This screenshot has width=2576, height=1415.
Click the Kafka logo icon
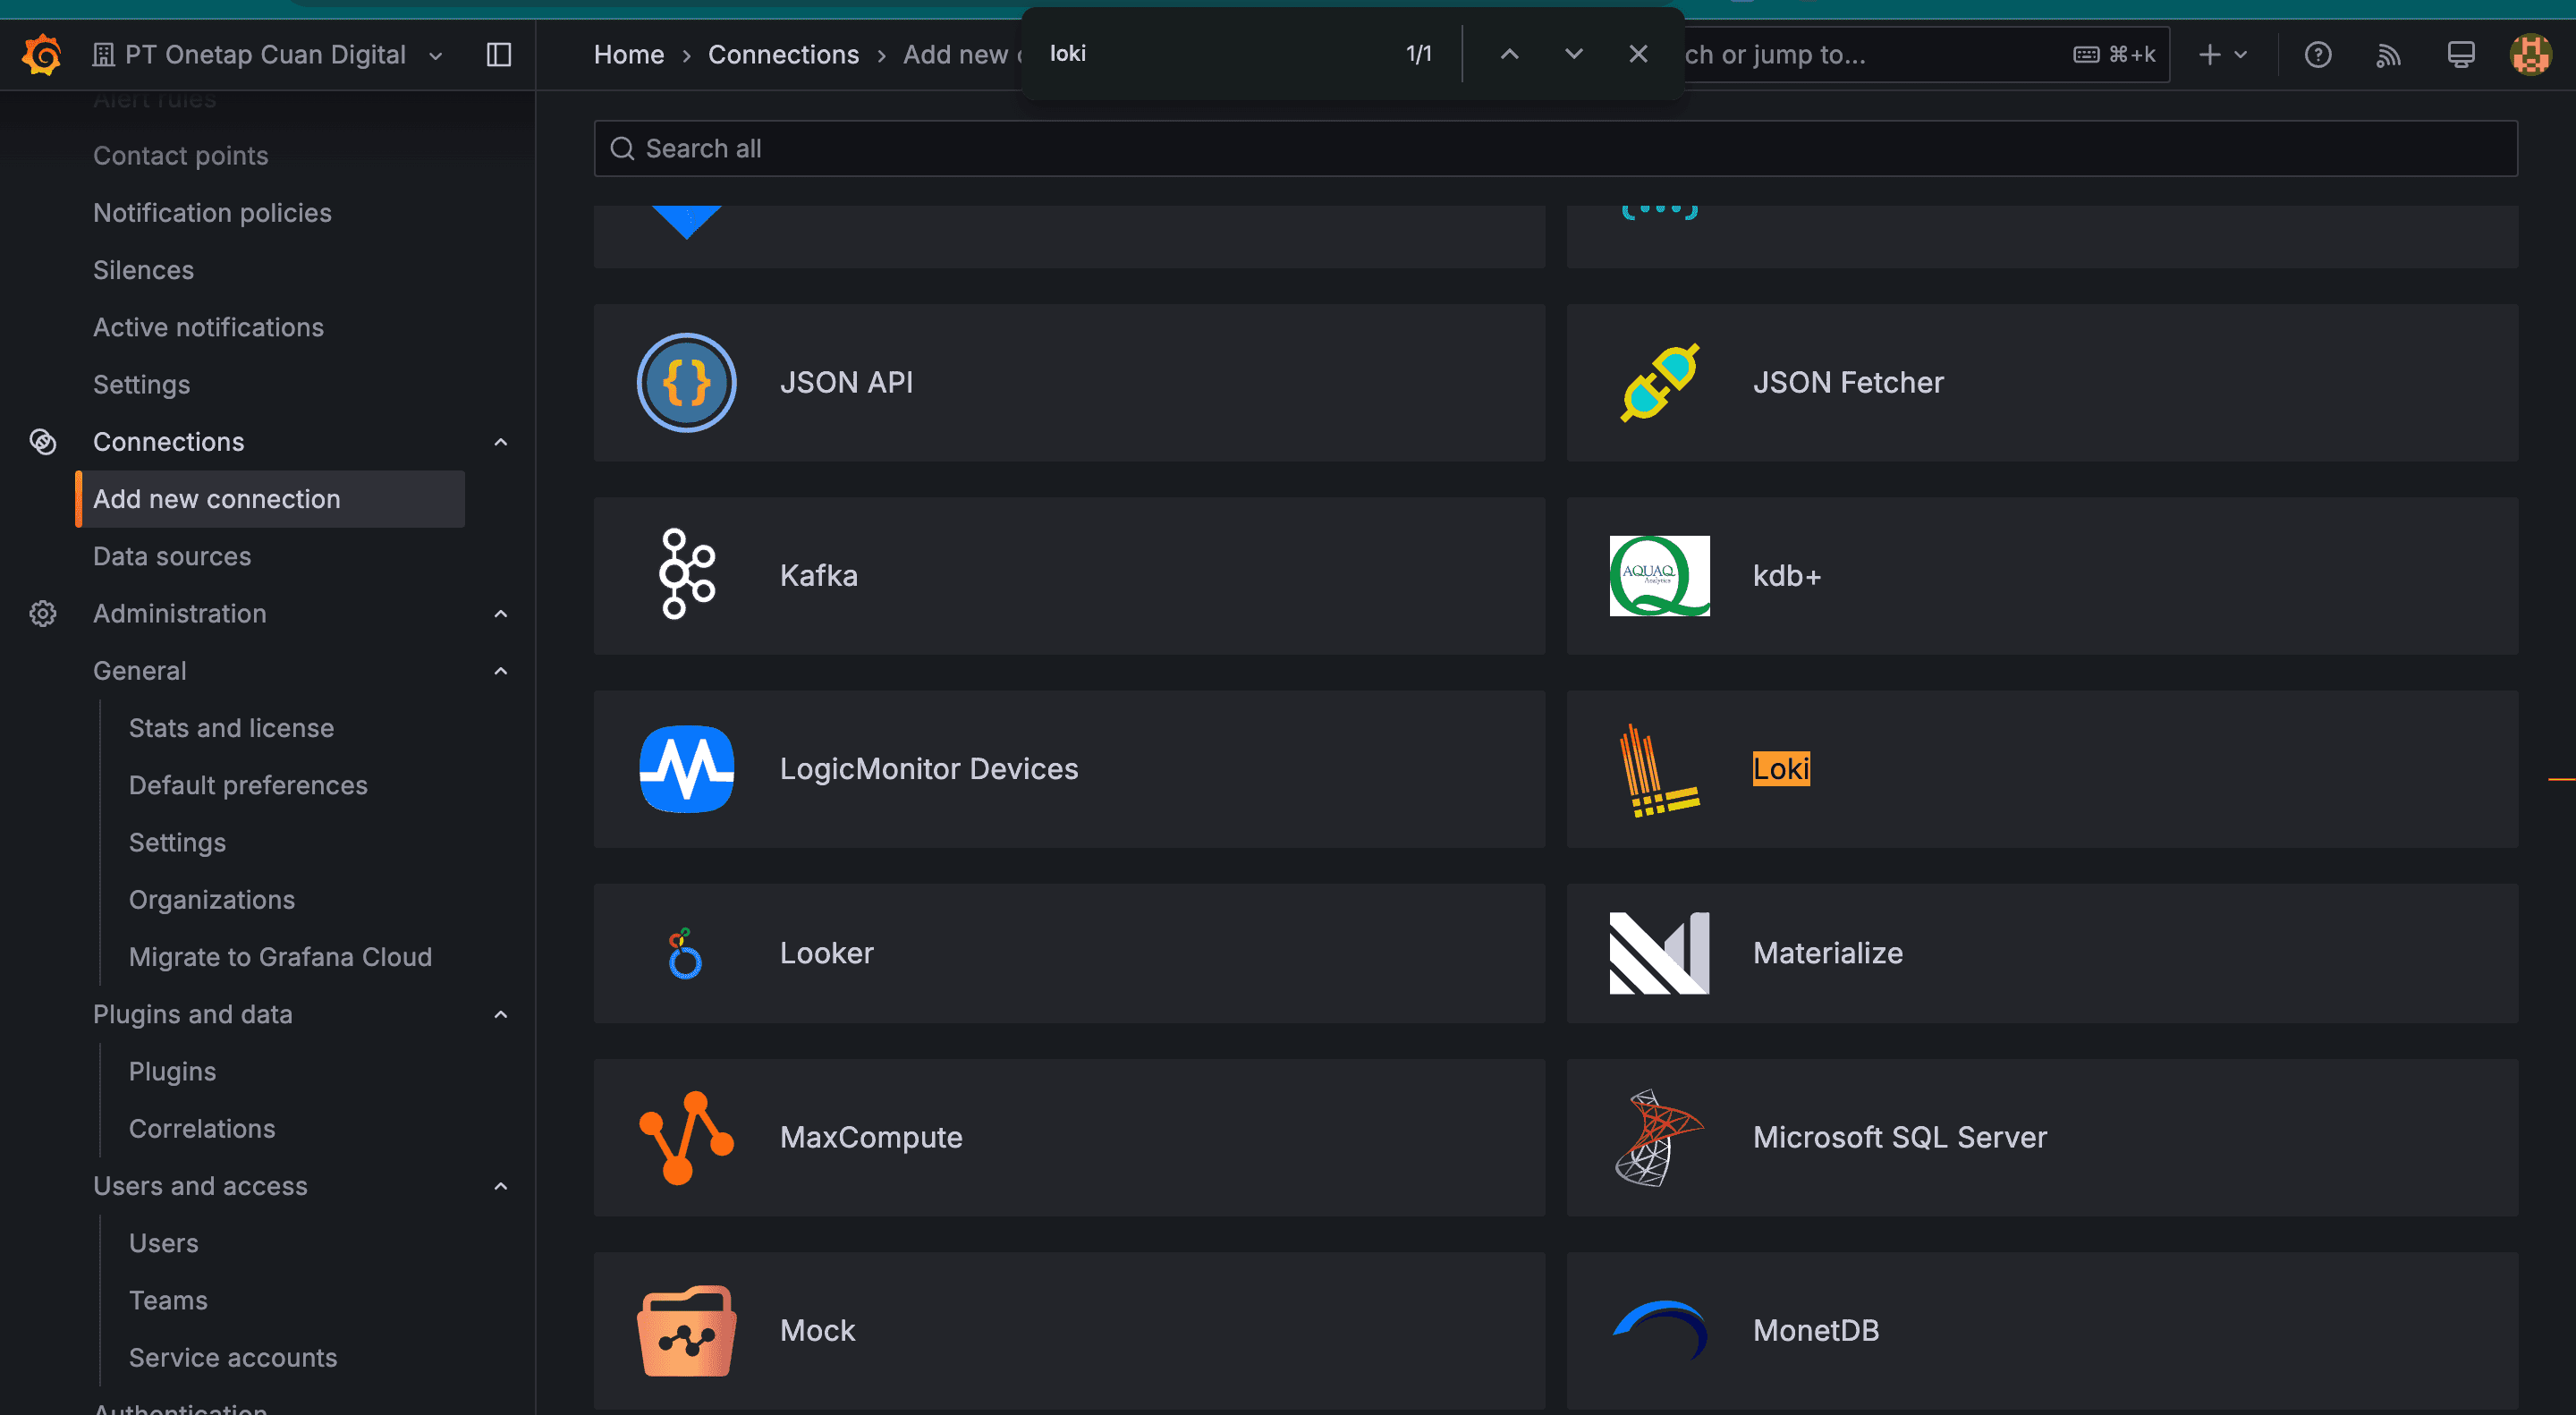pos(687,575)
